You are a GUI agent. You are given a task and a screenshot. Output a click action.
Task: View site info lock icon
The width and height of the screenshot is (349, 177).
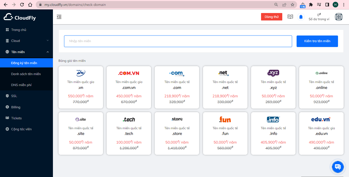[40, 5]
